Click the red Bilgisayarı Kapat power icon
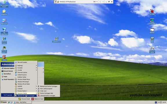Viewport: 167px width, 104px height. [32, 99]
